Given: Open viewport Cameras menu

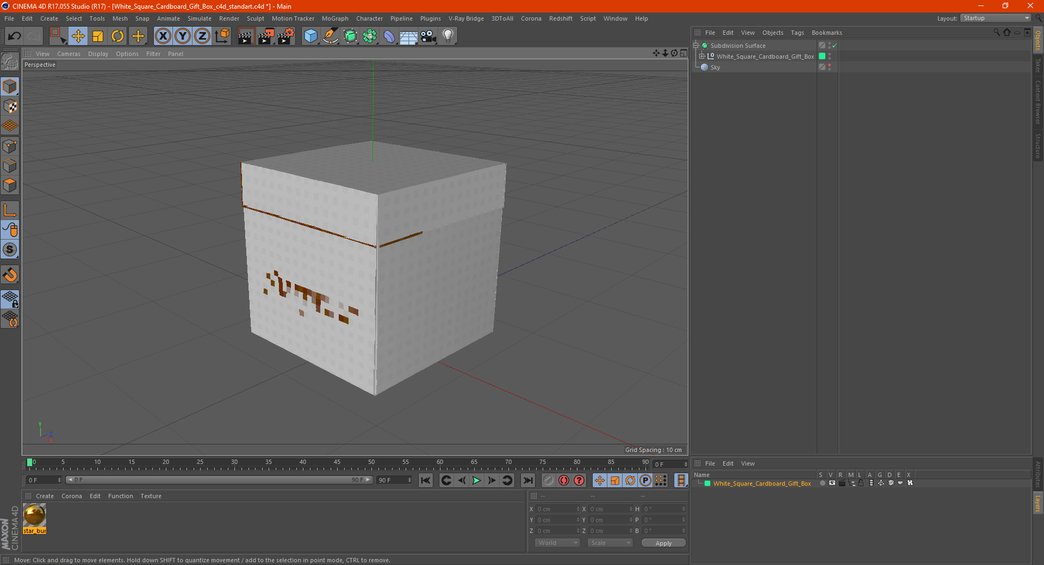Looking at the screenshot, I should click(x=69, y=54).
